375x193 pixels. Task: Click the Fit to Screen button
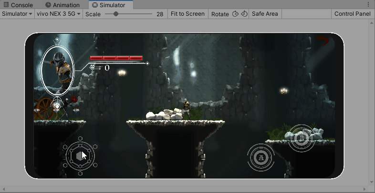tap(187, 14)
